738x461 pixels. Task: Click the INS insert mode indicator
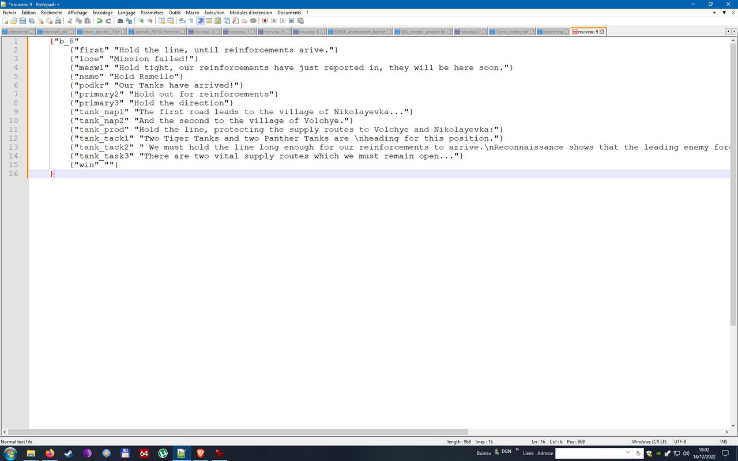(724, 442)
